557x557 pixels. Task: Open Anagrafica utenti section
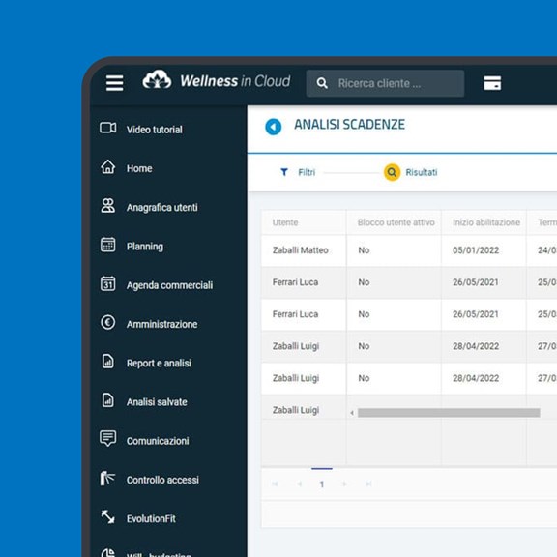tap(162, 208)
